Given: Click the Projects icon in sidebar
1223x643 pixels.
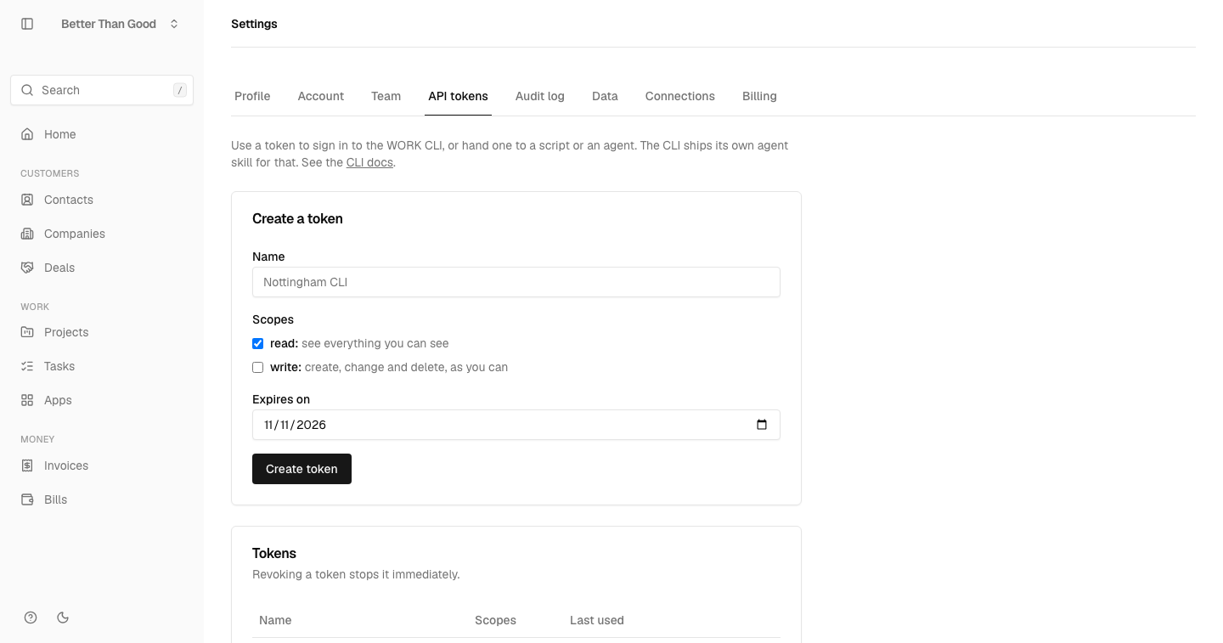Looking at the screenshot, I should 27,332.
